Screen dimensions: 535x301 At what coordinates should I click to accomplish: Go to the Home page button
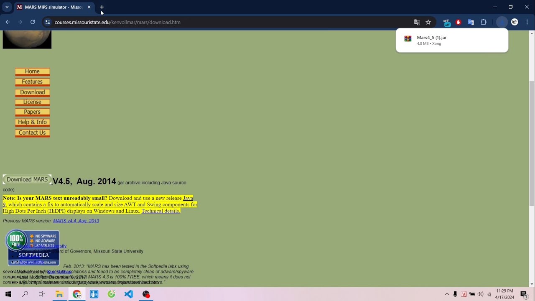click(x=32, y=71)
